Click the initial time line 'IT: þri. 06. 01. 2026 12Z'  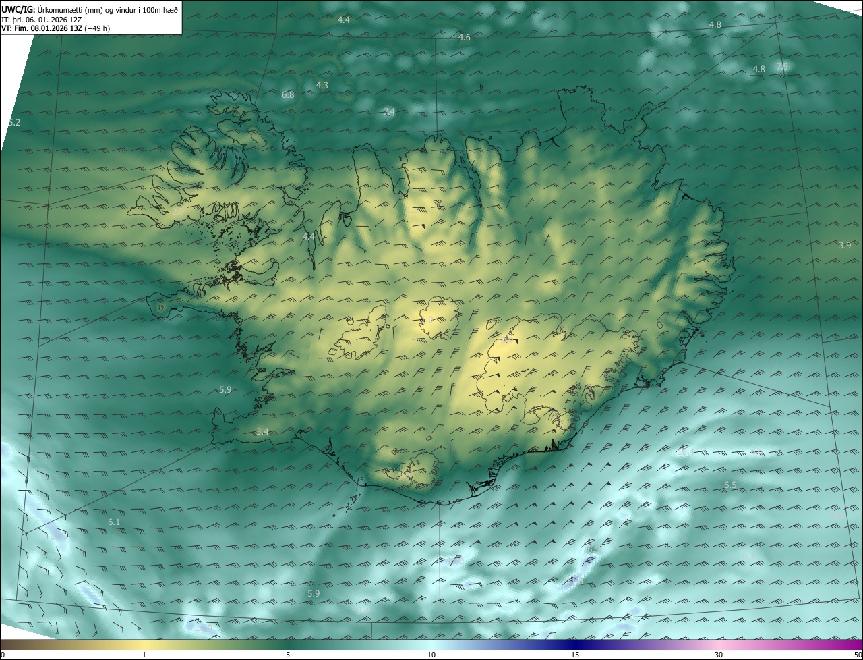(x=42, y=20)
